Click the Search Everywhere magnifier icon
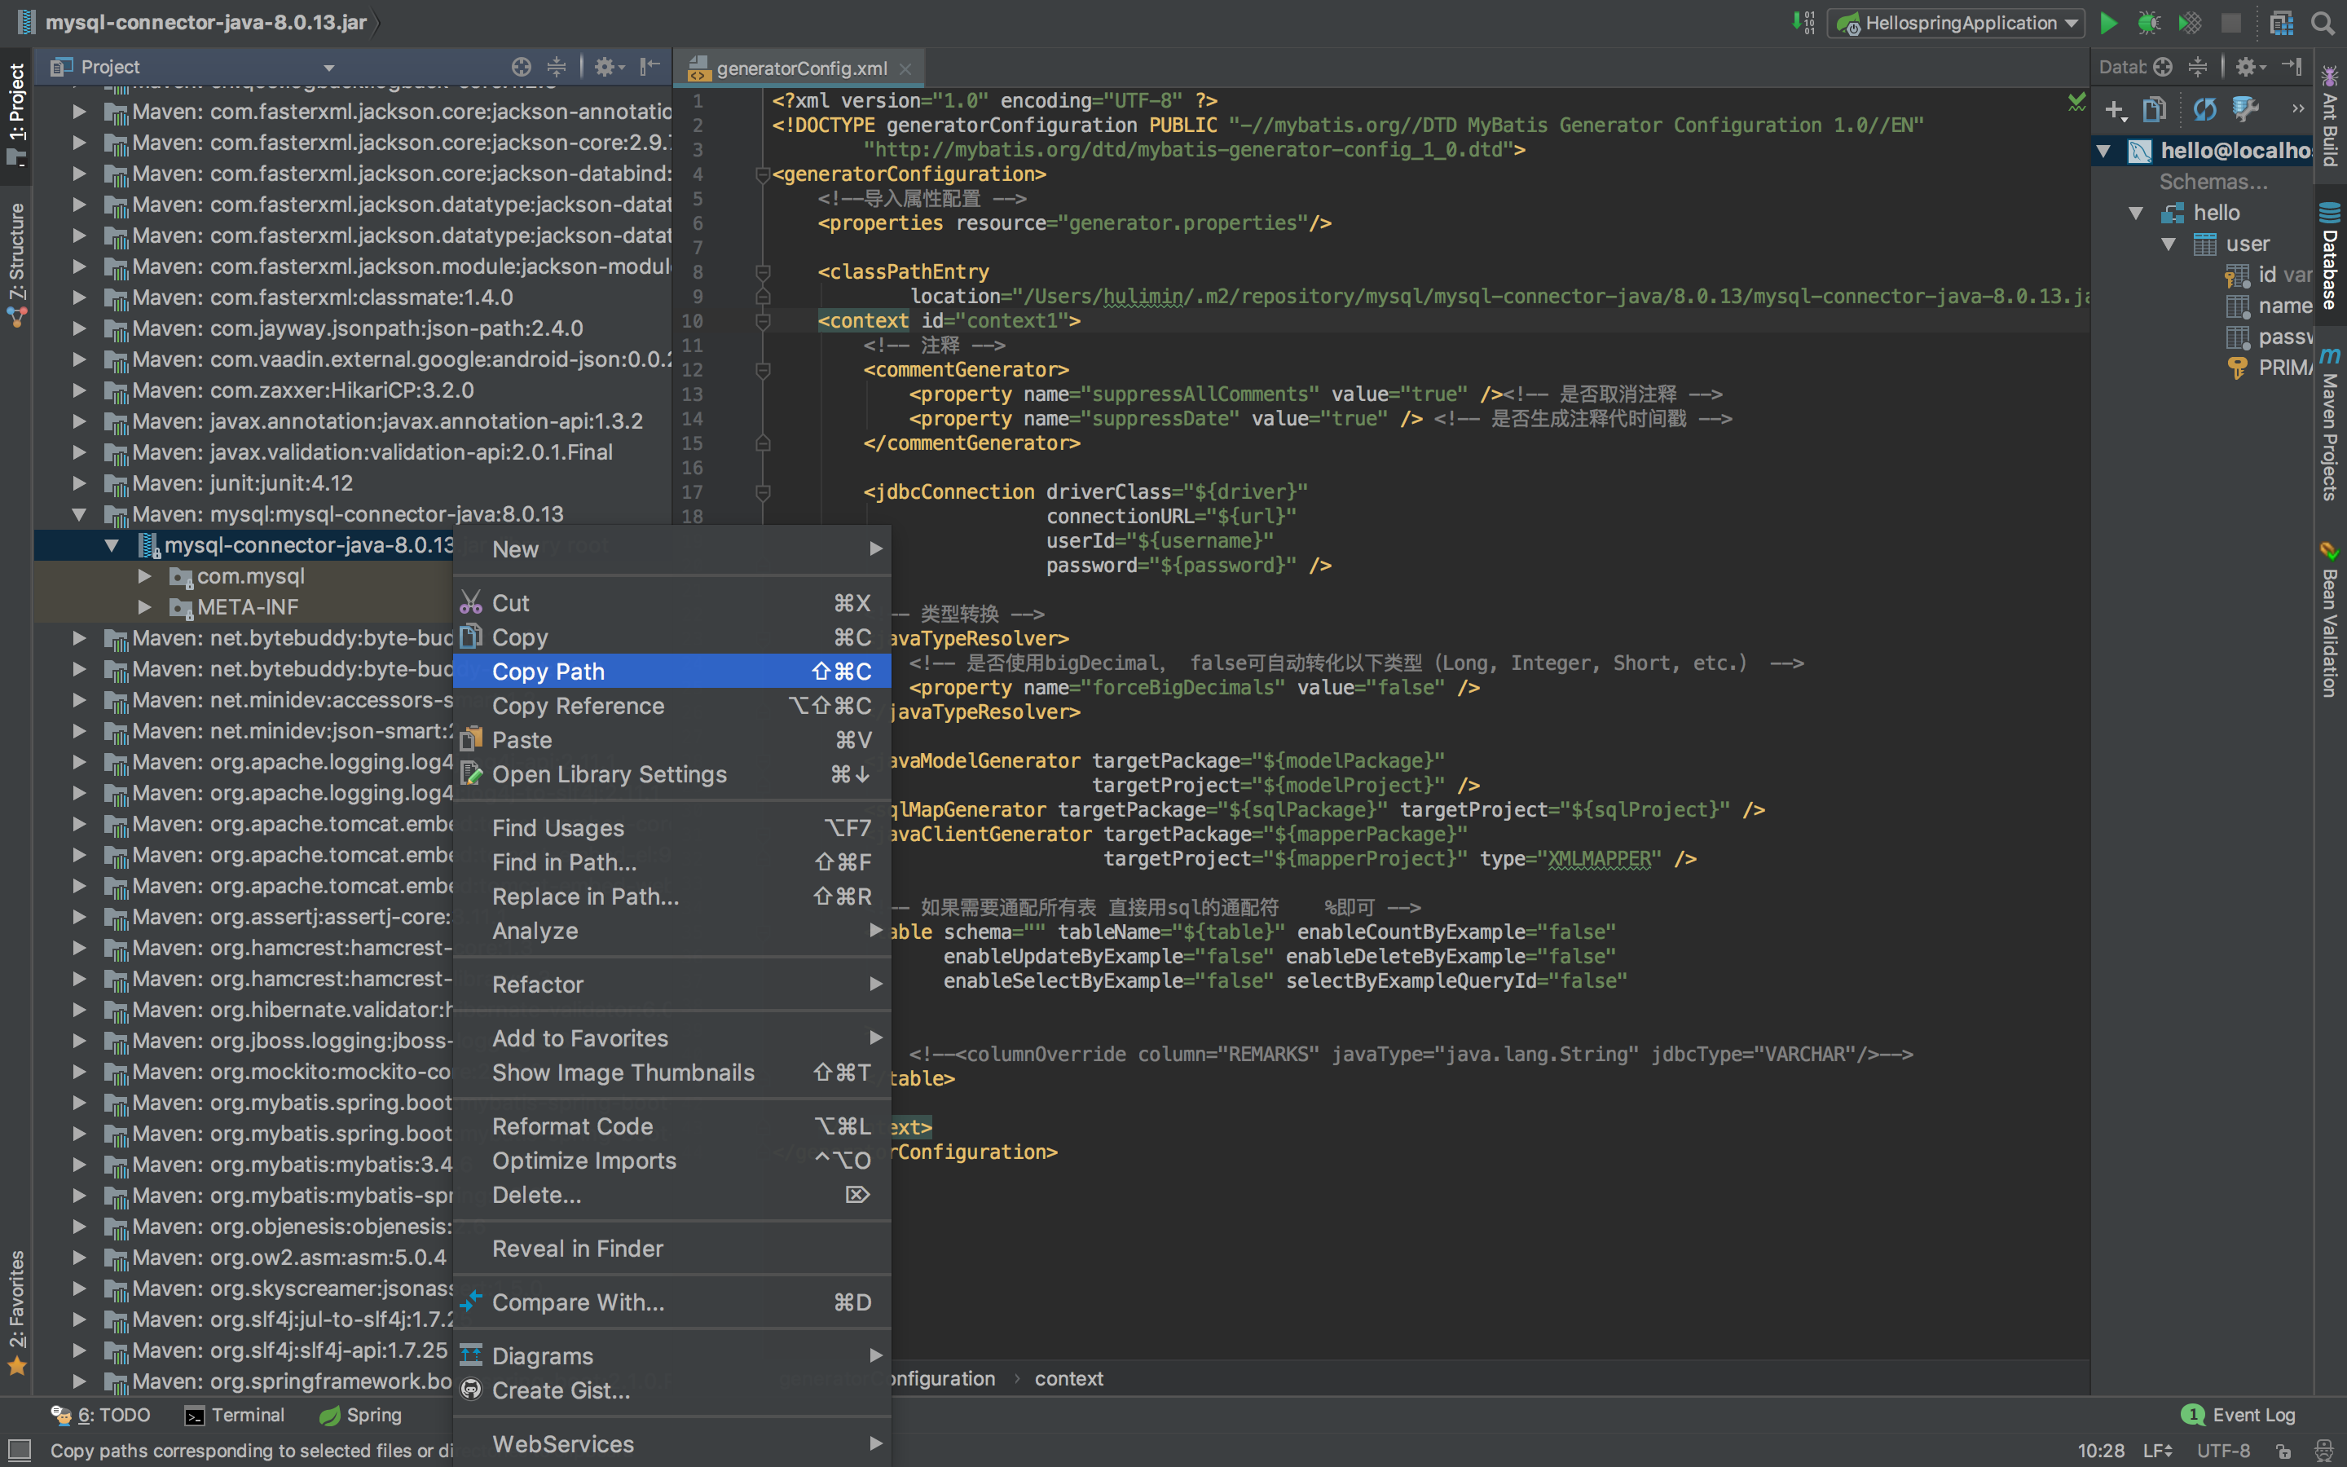The height and width of the screenshot is (1467, 2347). [2323, 24]
